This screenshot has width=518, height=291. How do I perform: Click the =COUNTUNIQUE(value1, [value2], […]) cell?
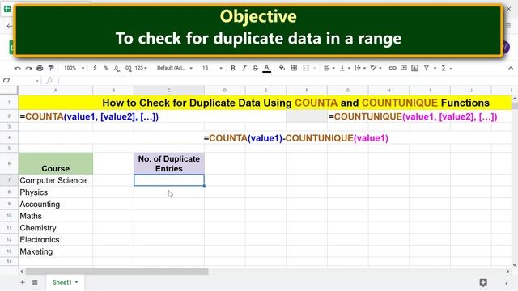click(x=413, y=116)
